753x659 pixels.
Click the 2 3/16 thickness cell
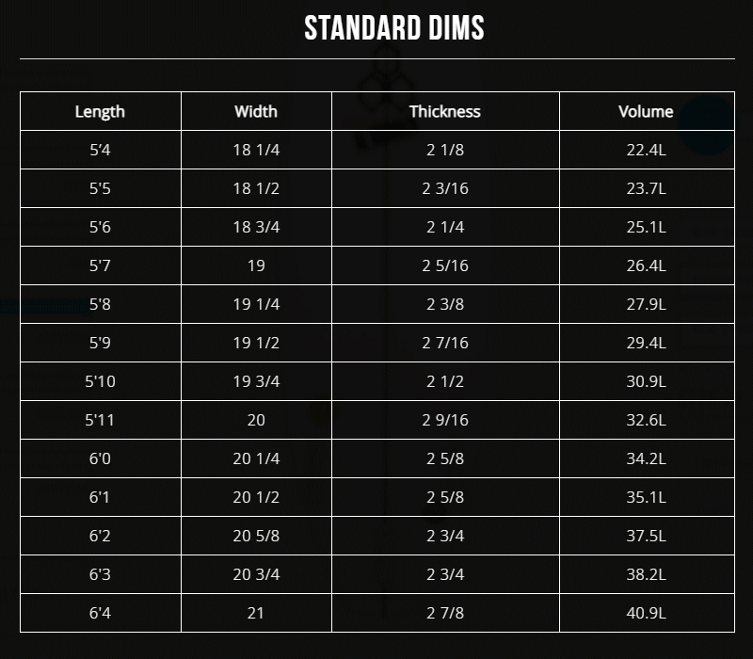click(445, 188)
